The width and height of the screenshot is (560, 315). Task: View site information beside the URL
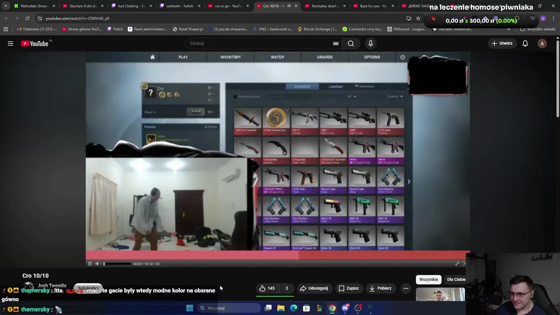coord(39,18)
